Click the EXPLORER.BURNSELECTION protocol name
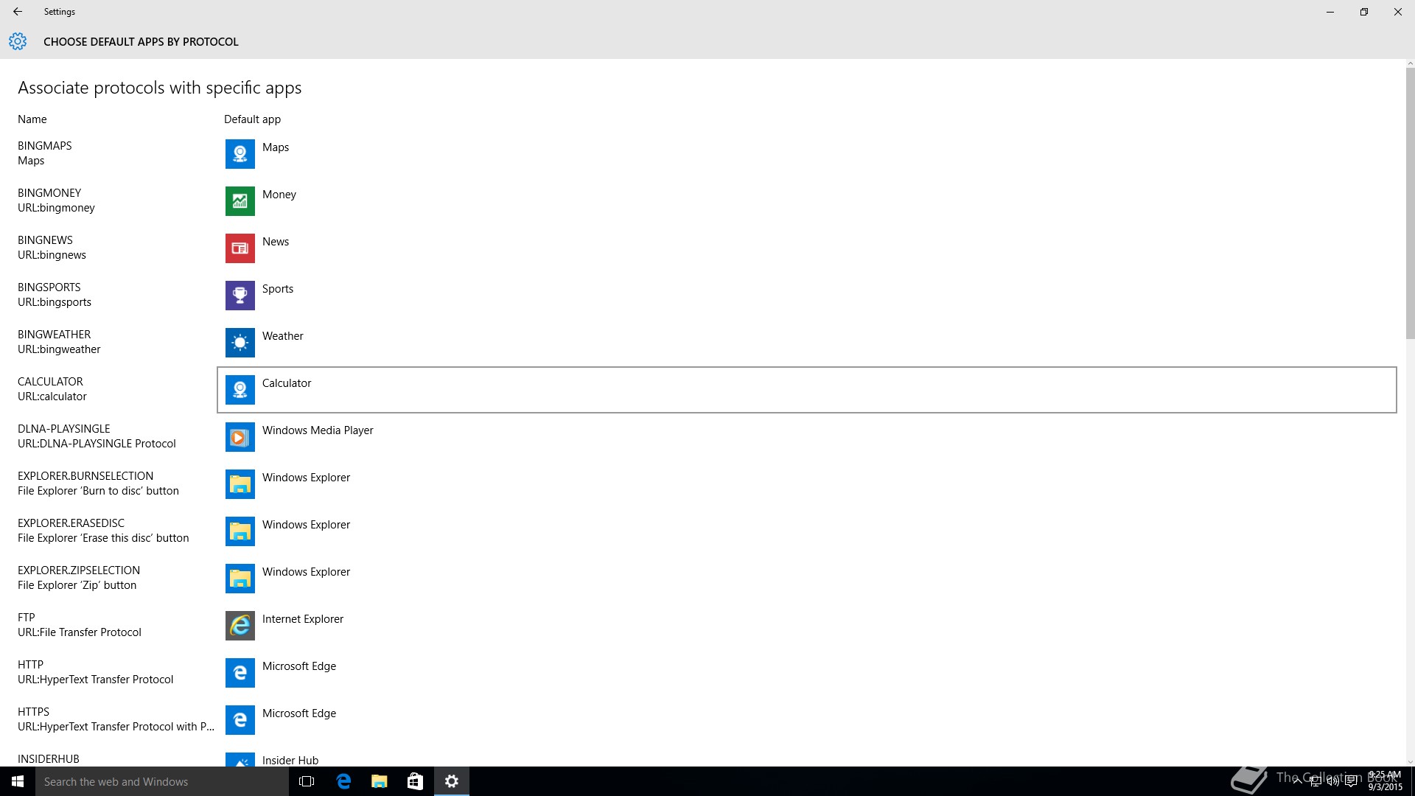 click(85, 476)
